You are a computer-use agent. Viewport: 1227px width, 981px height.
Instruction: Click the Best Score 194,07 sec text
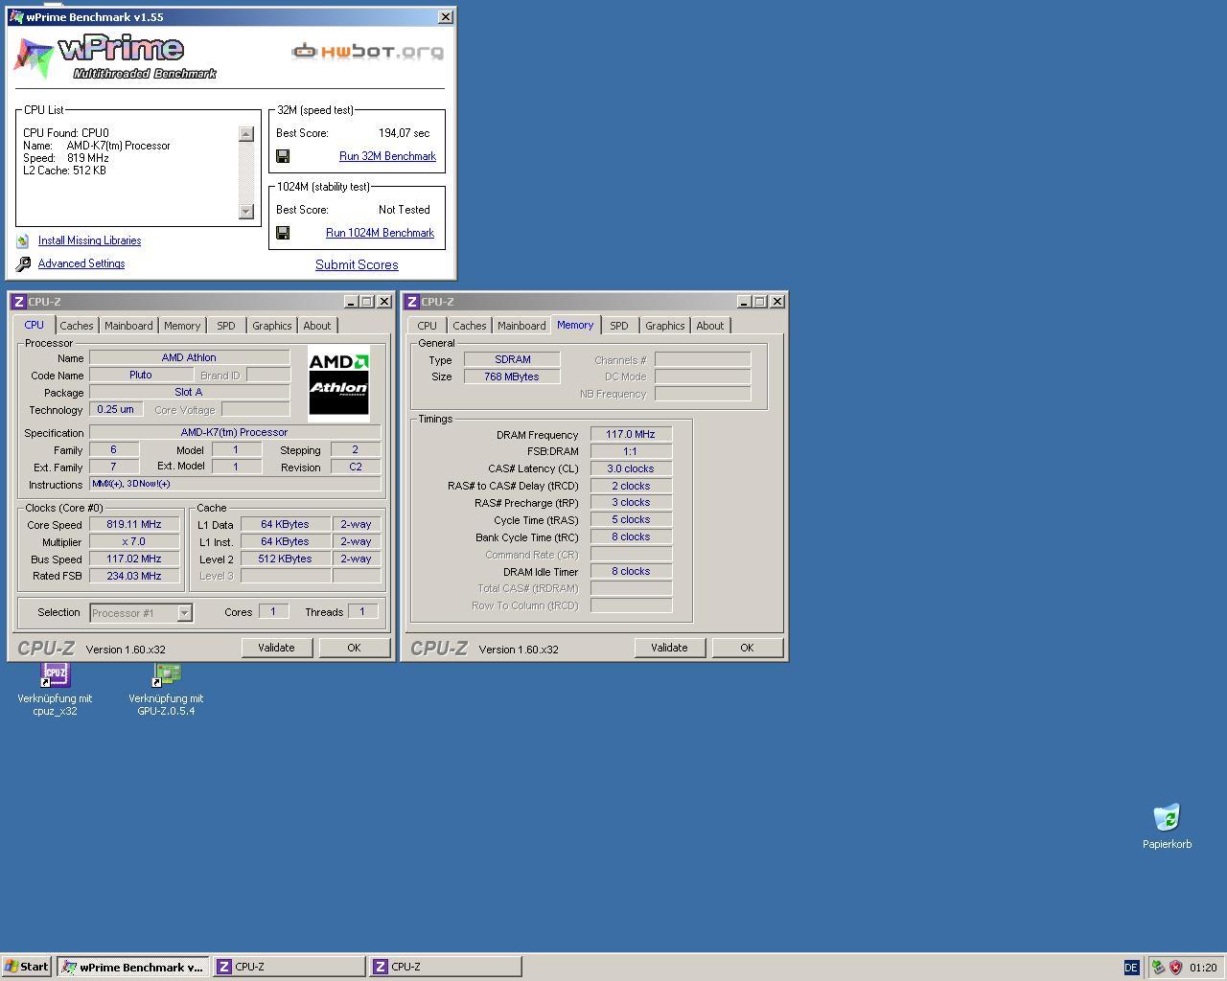click(x=404, y=133)
